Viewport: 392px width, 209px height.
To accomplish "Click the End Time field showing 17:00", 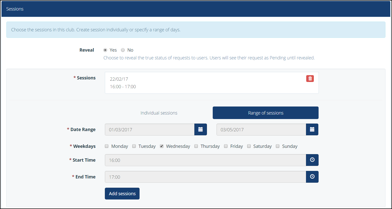I will click(205, 177).
